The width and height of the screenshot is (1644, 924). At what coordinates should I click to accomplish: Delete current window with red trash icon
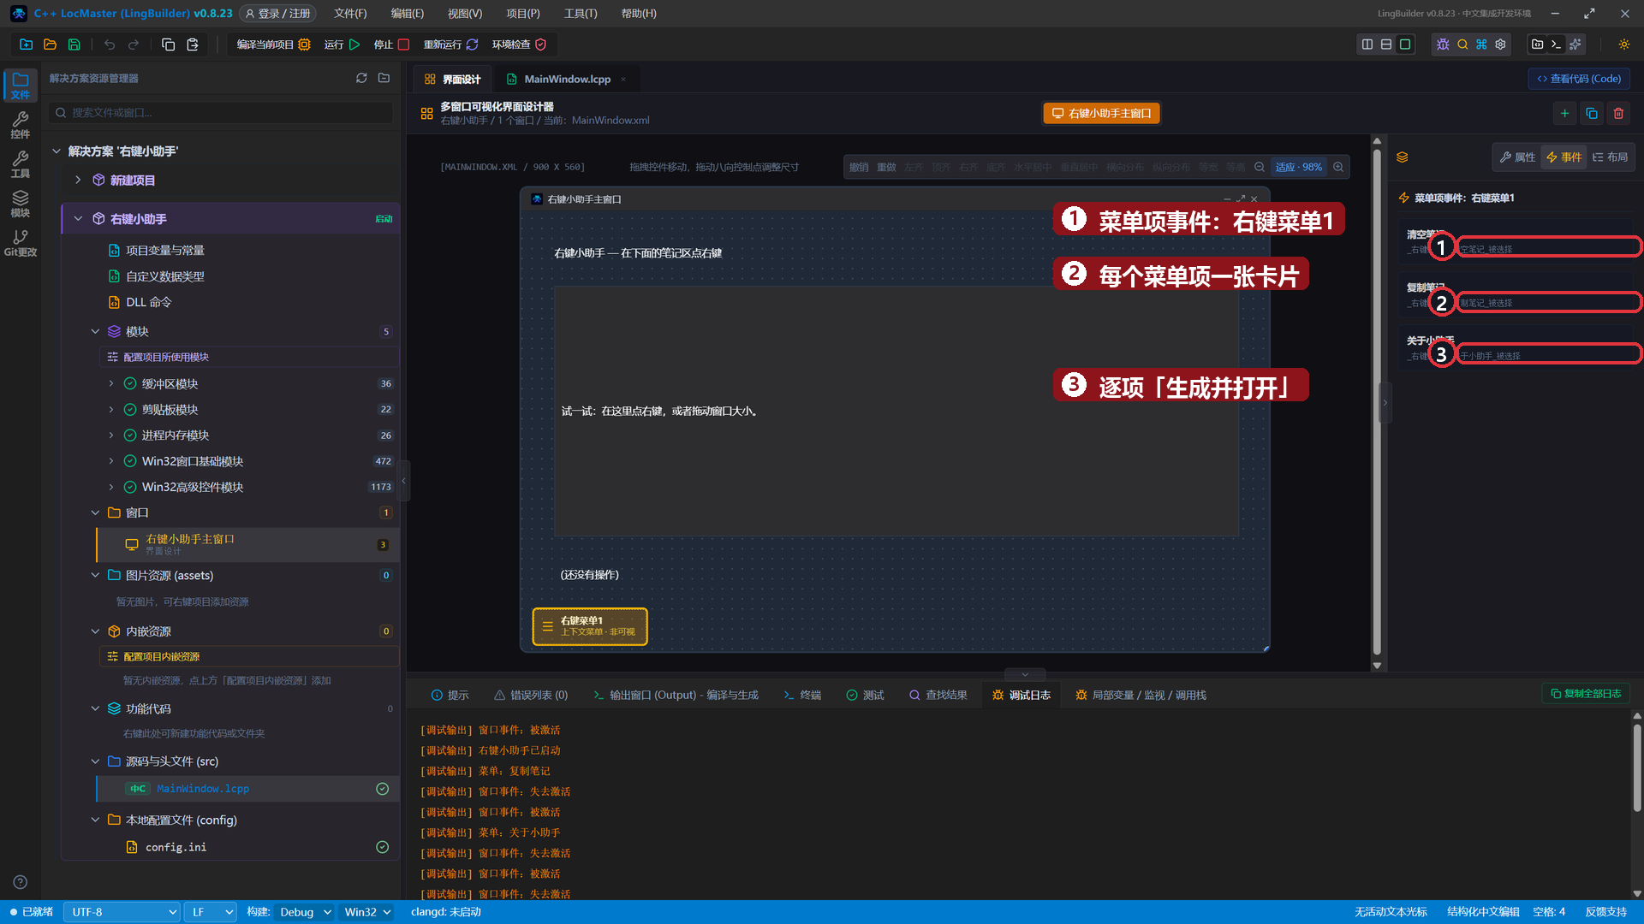tap(1618, 113)
